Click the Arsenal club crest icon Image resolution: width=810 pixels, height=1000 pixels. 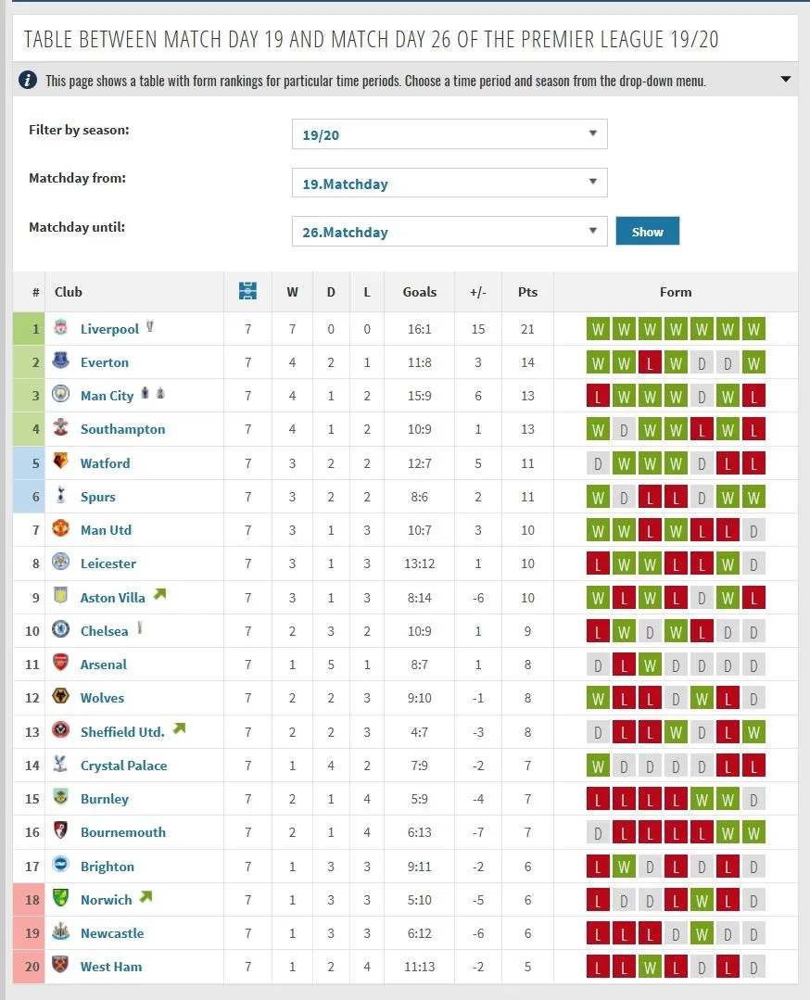pos(60,664)
